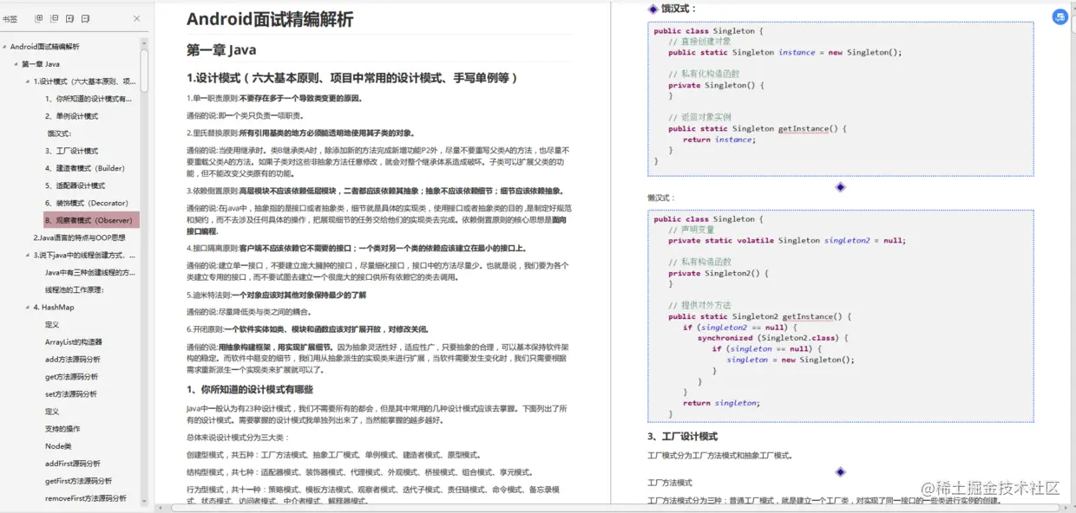Open bookmark 5、适配器设计模式
This screenshot has width=1076, height=513.
coord(75,185)
